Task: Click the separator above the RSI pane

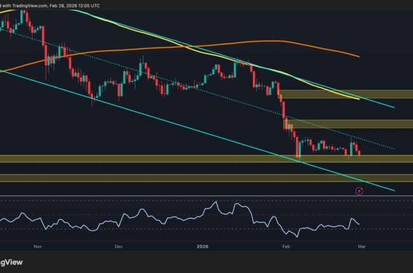Action: (x=207, y=196)
